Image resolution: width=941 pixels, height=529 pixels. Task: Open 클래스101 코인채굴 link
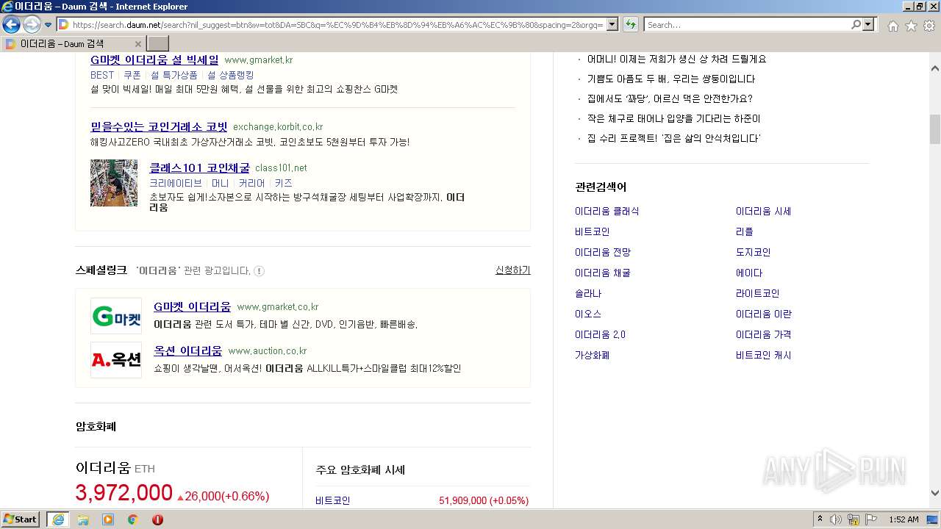[x=199, y=168]
